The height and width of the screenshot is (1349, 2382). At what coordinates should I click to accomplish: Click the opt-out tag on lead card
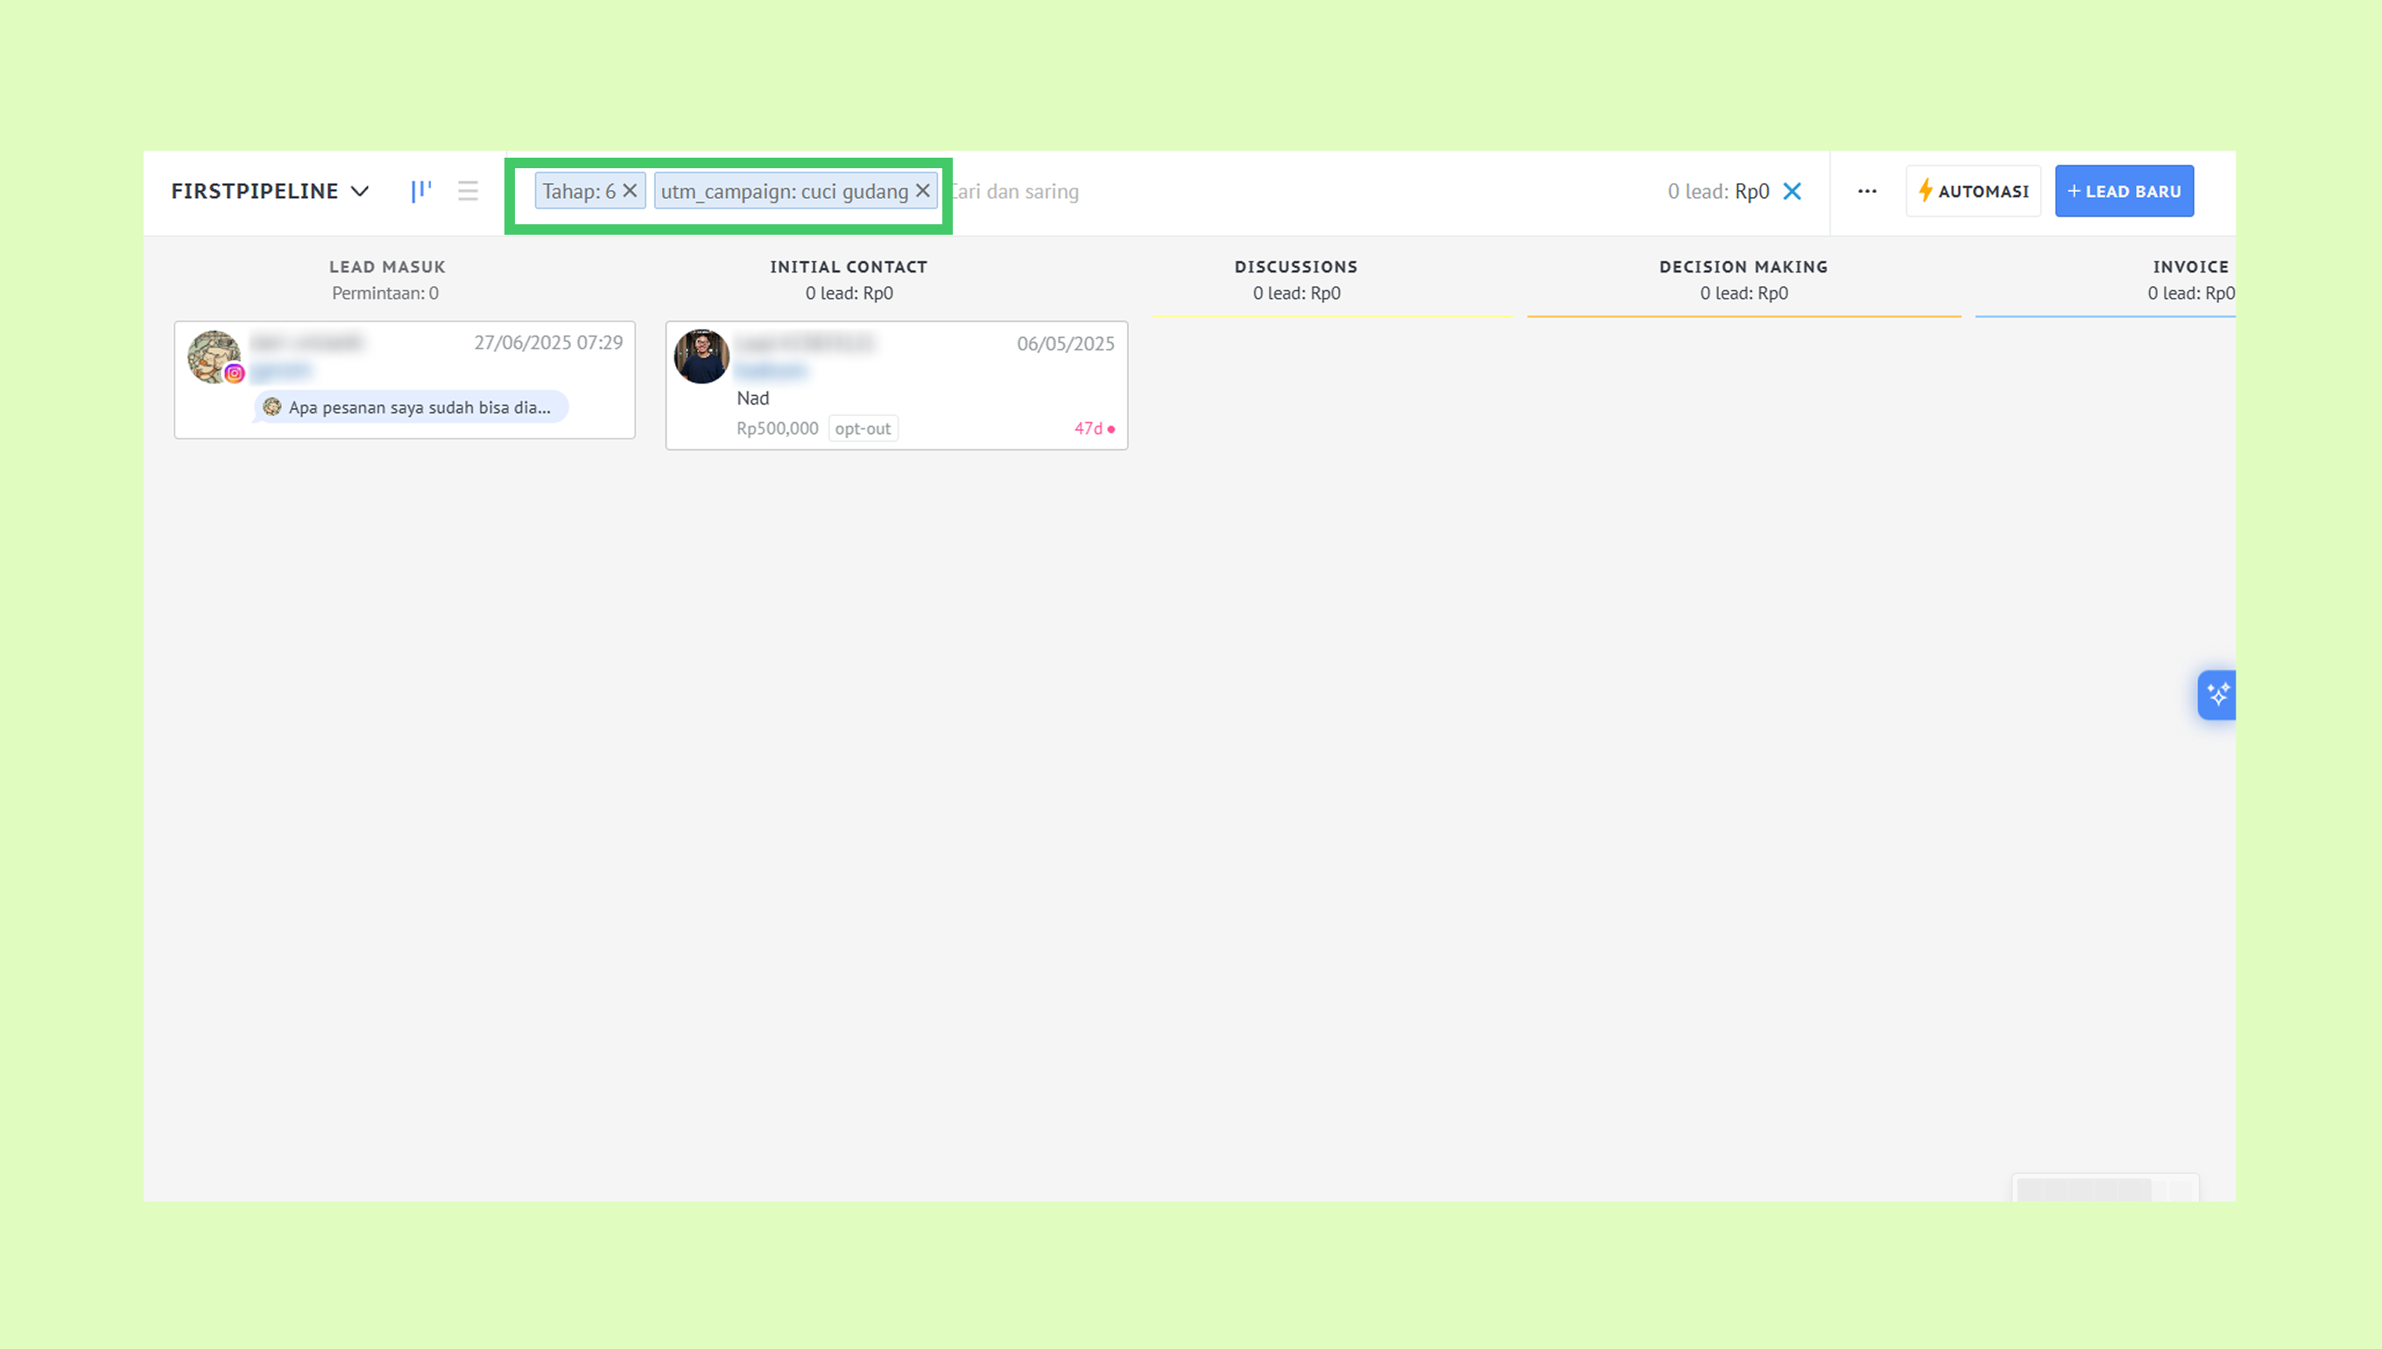[863, 429]
